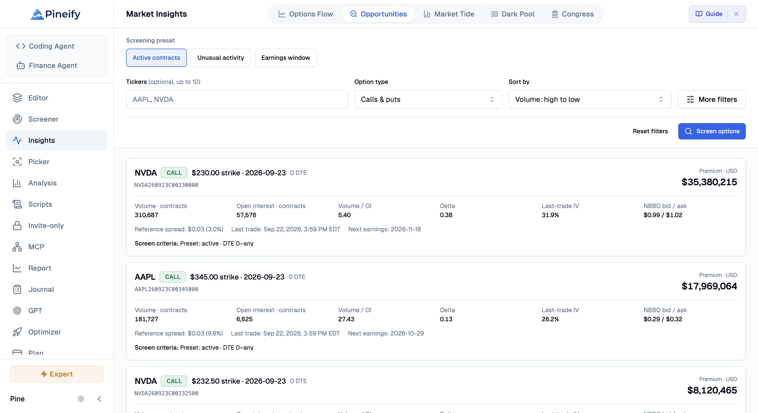Switch to the Market Tide tab

[x=449, y=14]
